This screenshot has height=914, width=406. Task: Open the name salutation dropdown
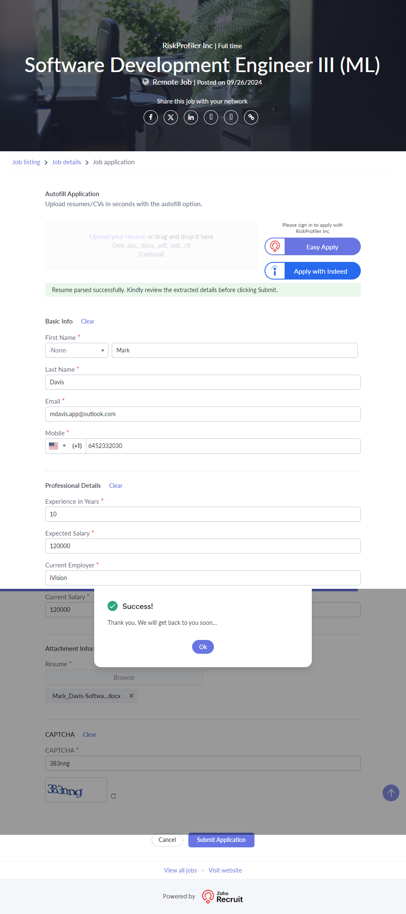77,350
